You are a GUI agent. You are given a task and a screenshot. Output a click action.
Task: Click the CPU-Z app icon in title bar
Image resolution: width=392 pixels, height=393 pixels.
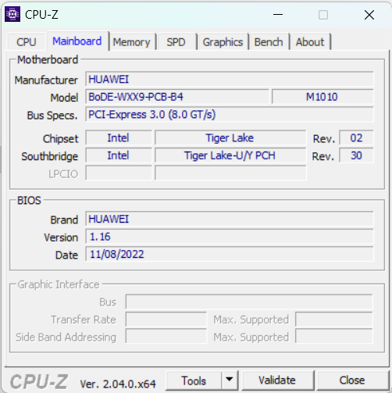click(x=12, y=15)
